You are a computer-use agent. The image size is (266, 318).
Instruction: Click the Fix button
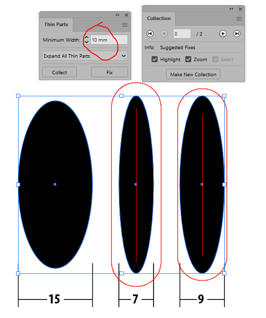(x=109, y=72)
